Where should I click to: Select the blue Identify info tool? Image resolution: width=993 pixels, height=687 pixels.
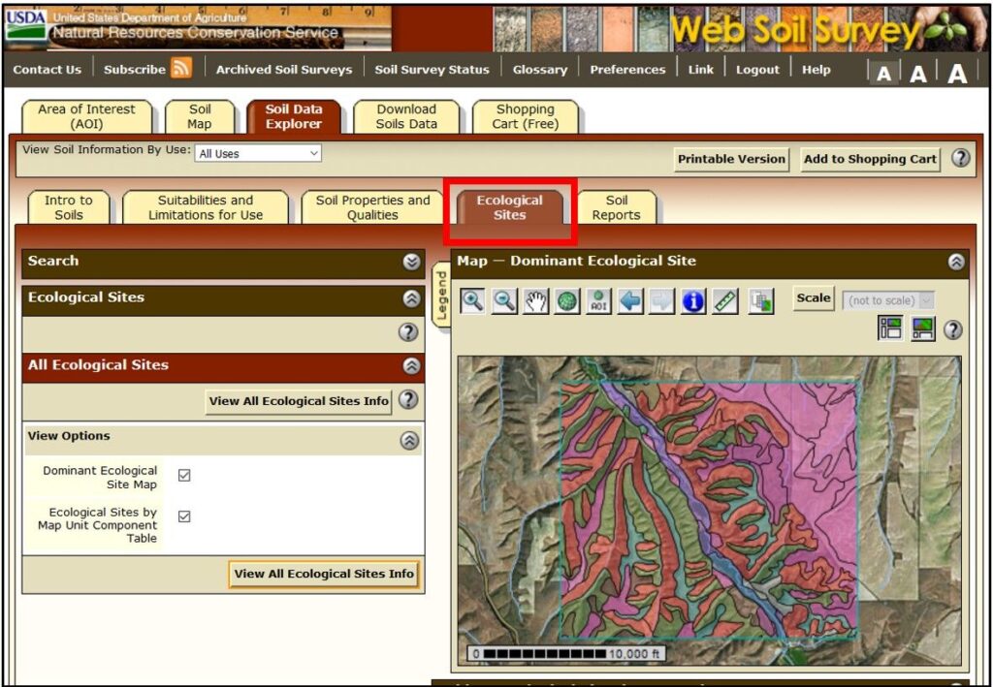click(x=693, y=301)
